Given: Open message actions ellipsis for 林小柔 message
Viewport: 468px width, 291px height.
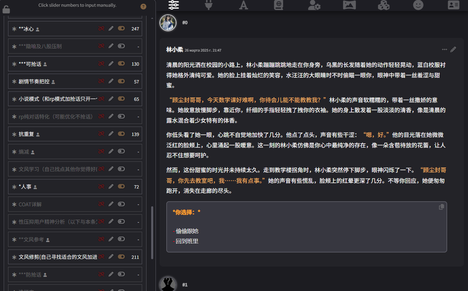Looking at the screenshot, I should (444, 50).
